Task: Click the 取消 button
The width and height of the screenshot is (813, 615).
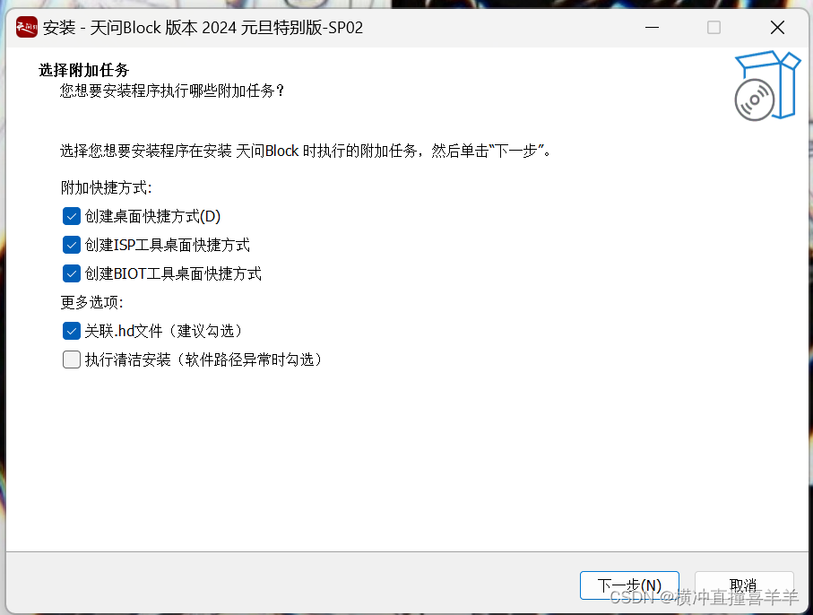Action: (x=744, y=585)
